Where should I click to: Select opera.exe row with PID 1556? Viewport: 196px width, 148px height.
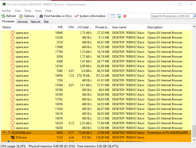96,80
